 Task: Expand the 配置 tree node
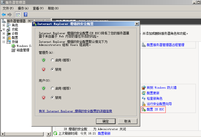[x=4, y=38]
